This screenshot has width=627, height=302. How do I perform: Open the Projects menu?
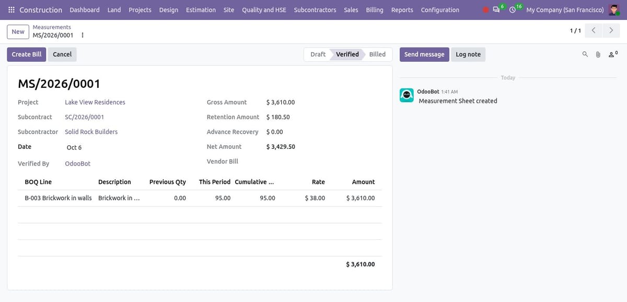(x=140, y=10)
